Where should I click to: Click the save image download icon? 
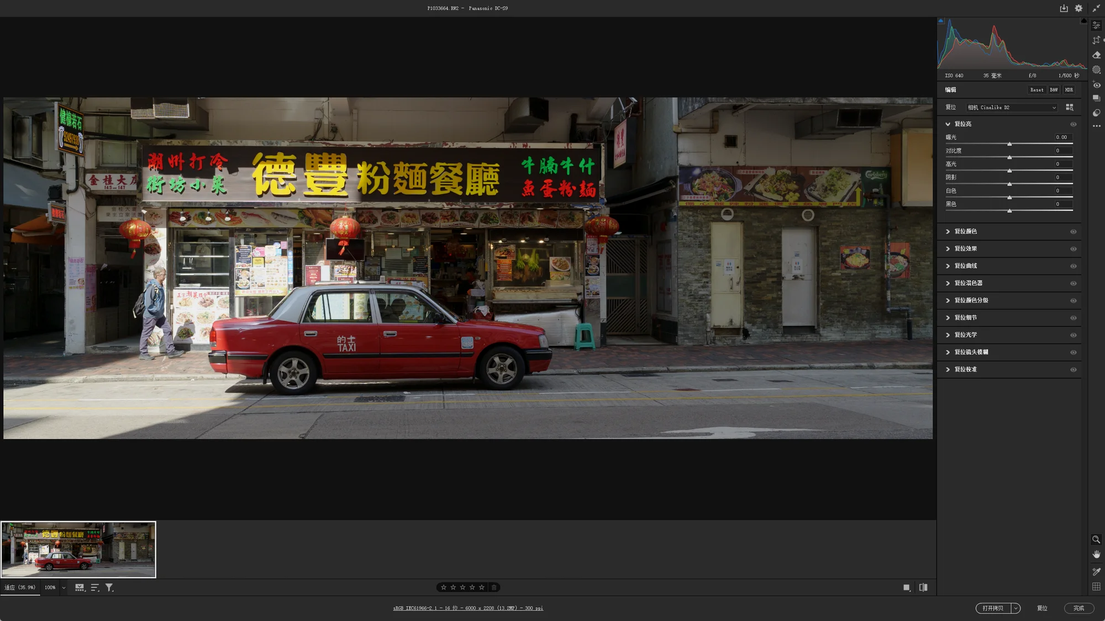coord(1064,8)
